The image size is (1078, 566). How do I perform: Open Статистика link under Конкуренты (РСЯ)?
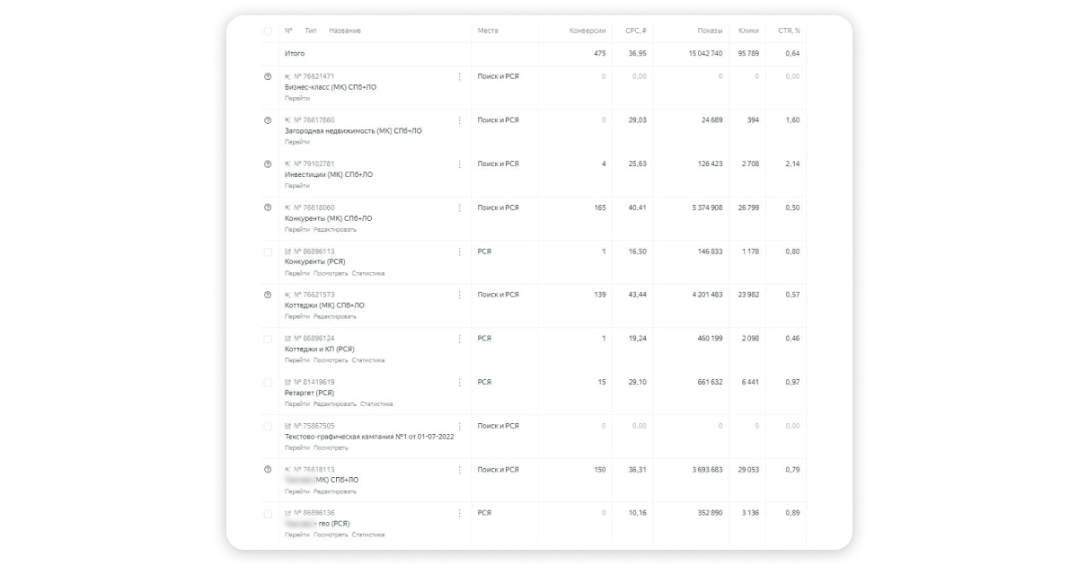coord(368,273)
